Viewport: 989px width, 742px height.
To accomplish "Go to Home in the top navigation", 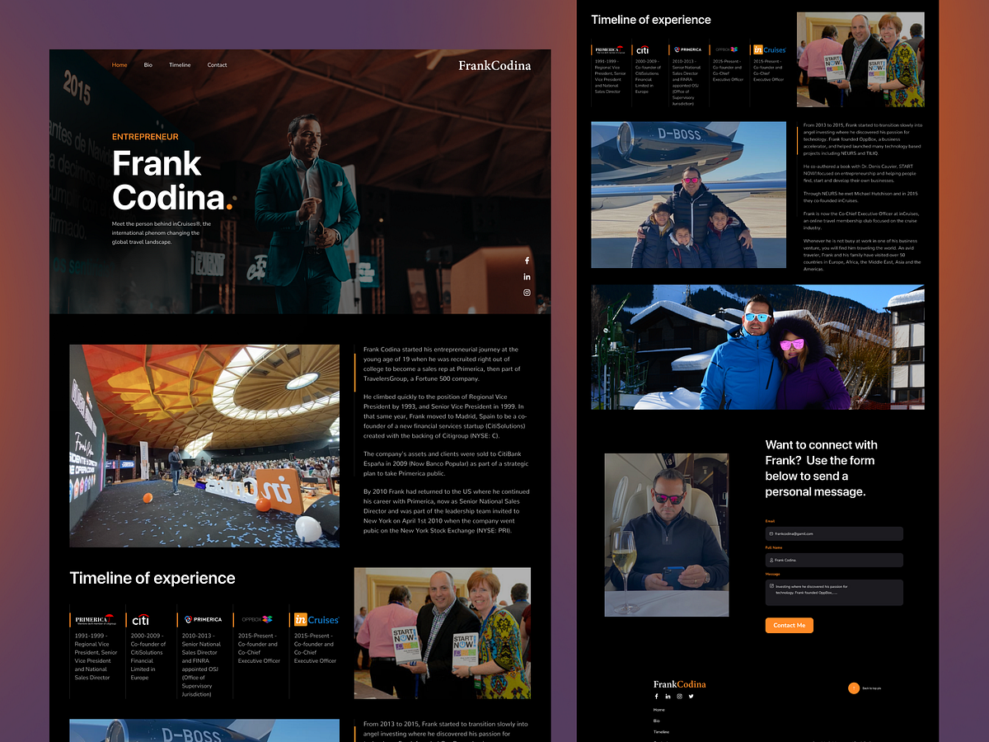I will coord(120,65).
